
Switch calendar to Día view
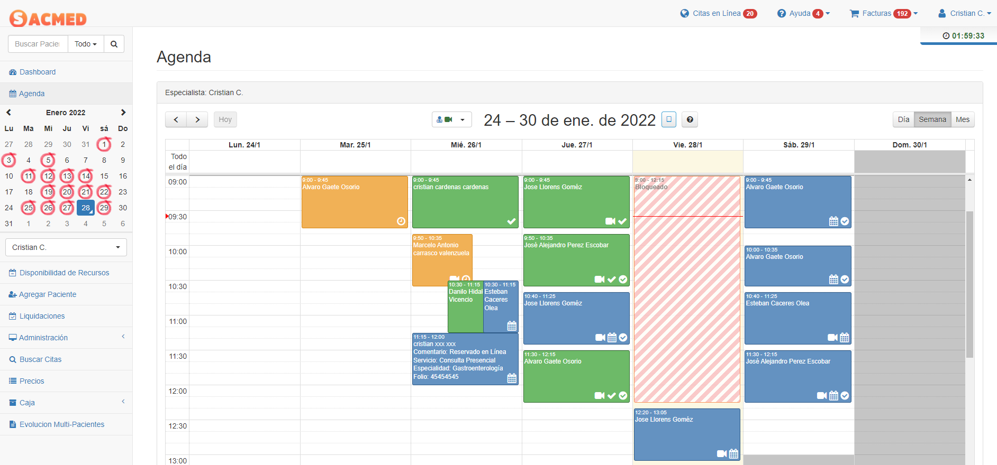coord(903,119)
